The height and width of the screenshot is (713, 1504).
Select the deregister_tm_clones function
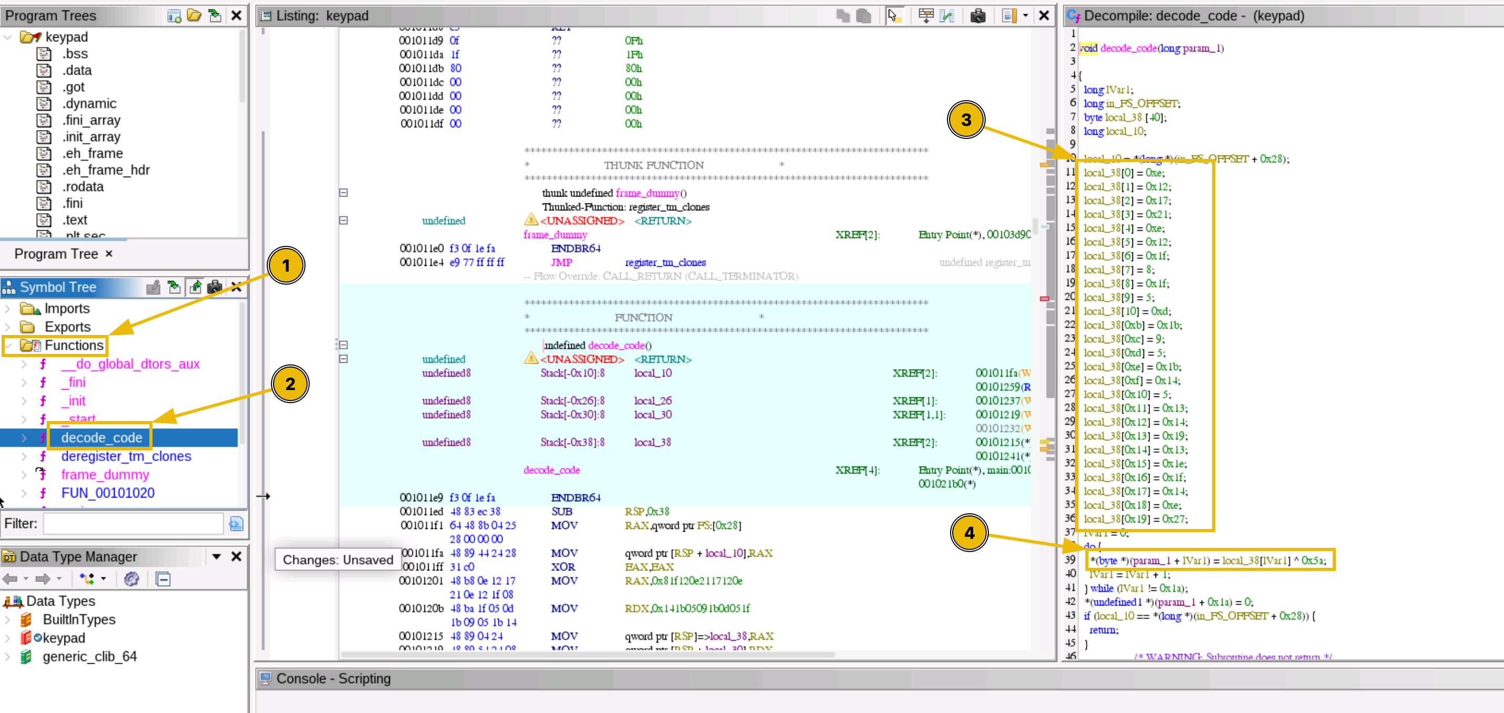[126, 456]
